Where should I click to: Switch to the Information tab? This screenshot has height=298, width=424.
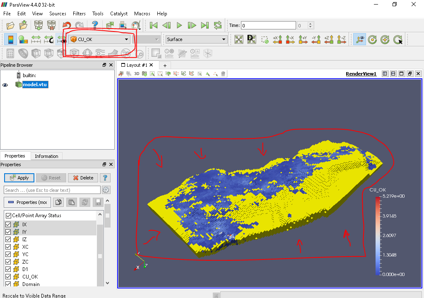point(46,156)
